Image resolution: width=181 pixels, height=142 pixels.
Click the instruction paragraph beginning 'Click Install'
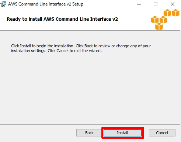tap(81, 48)
